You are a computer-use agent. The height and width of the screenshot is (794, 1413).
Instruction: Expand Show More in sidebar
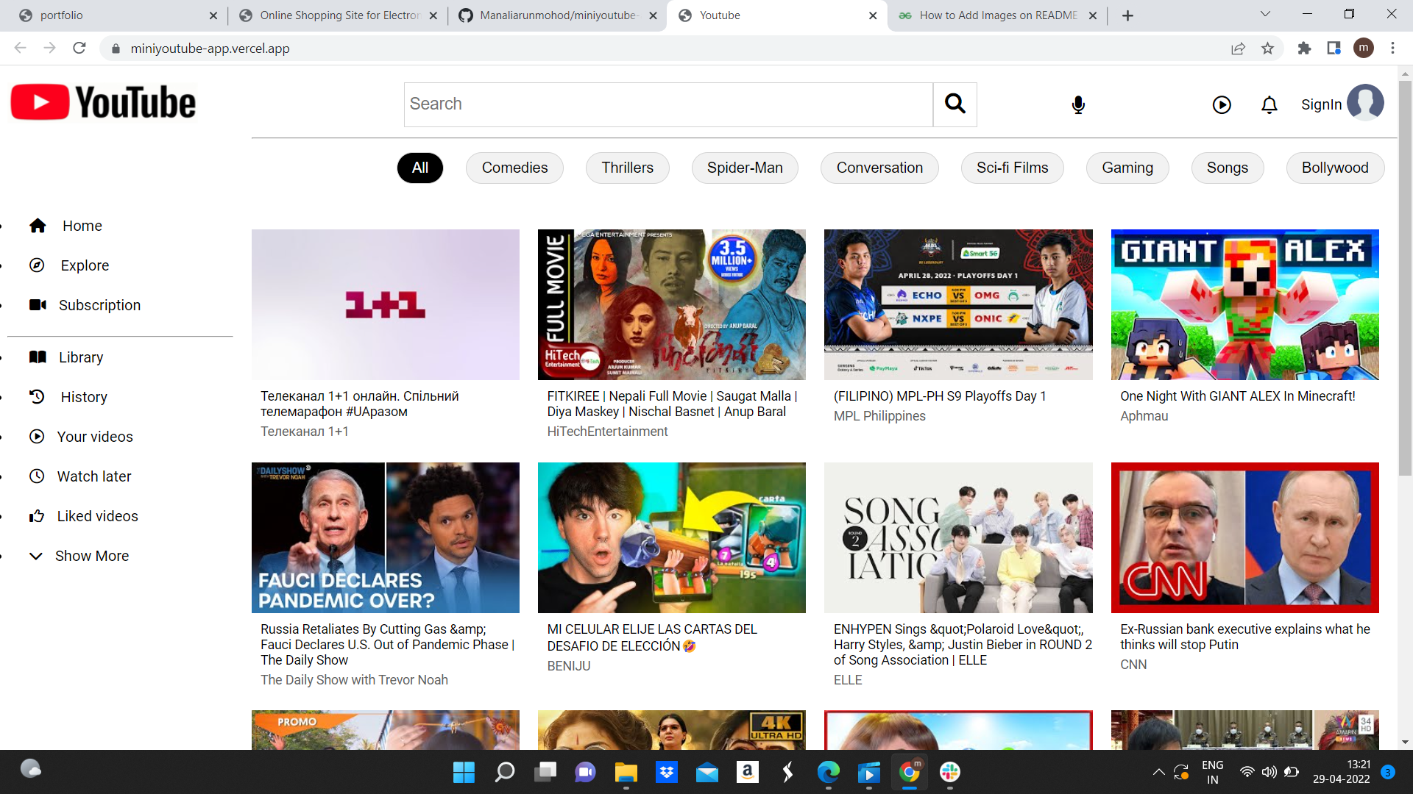pos(91,556)
